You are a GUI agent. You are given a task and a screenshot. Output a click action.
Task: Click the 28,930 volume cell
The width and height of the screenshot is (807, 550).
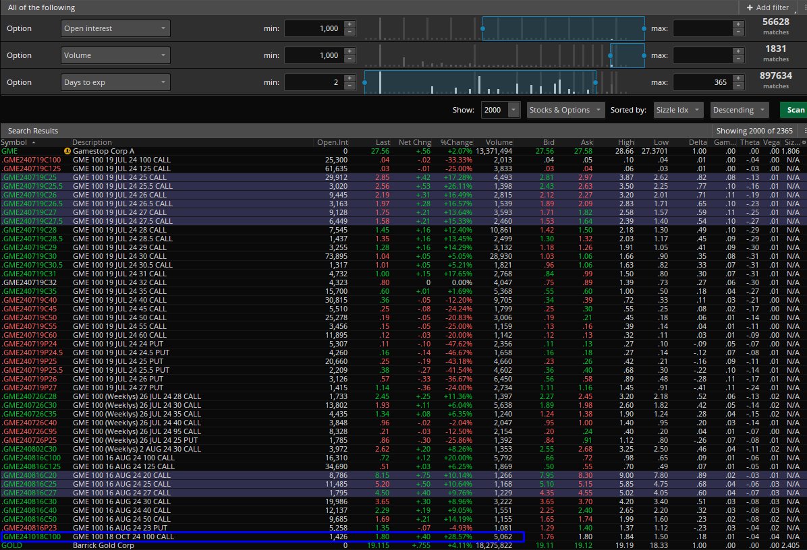501,256
